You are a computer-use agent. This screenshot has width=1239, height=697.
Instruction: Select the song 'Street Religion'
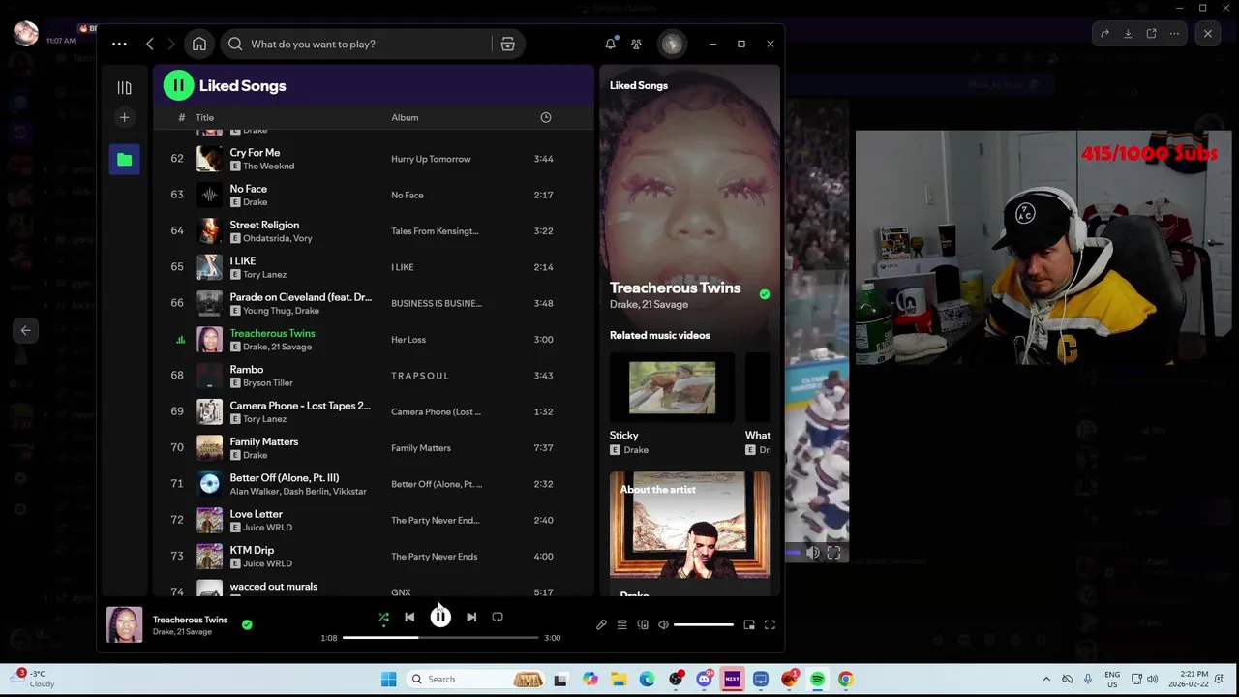[264, 225]
